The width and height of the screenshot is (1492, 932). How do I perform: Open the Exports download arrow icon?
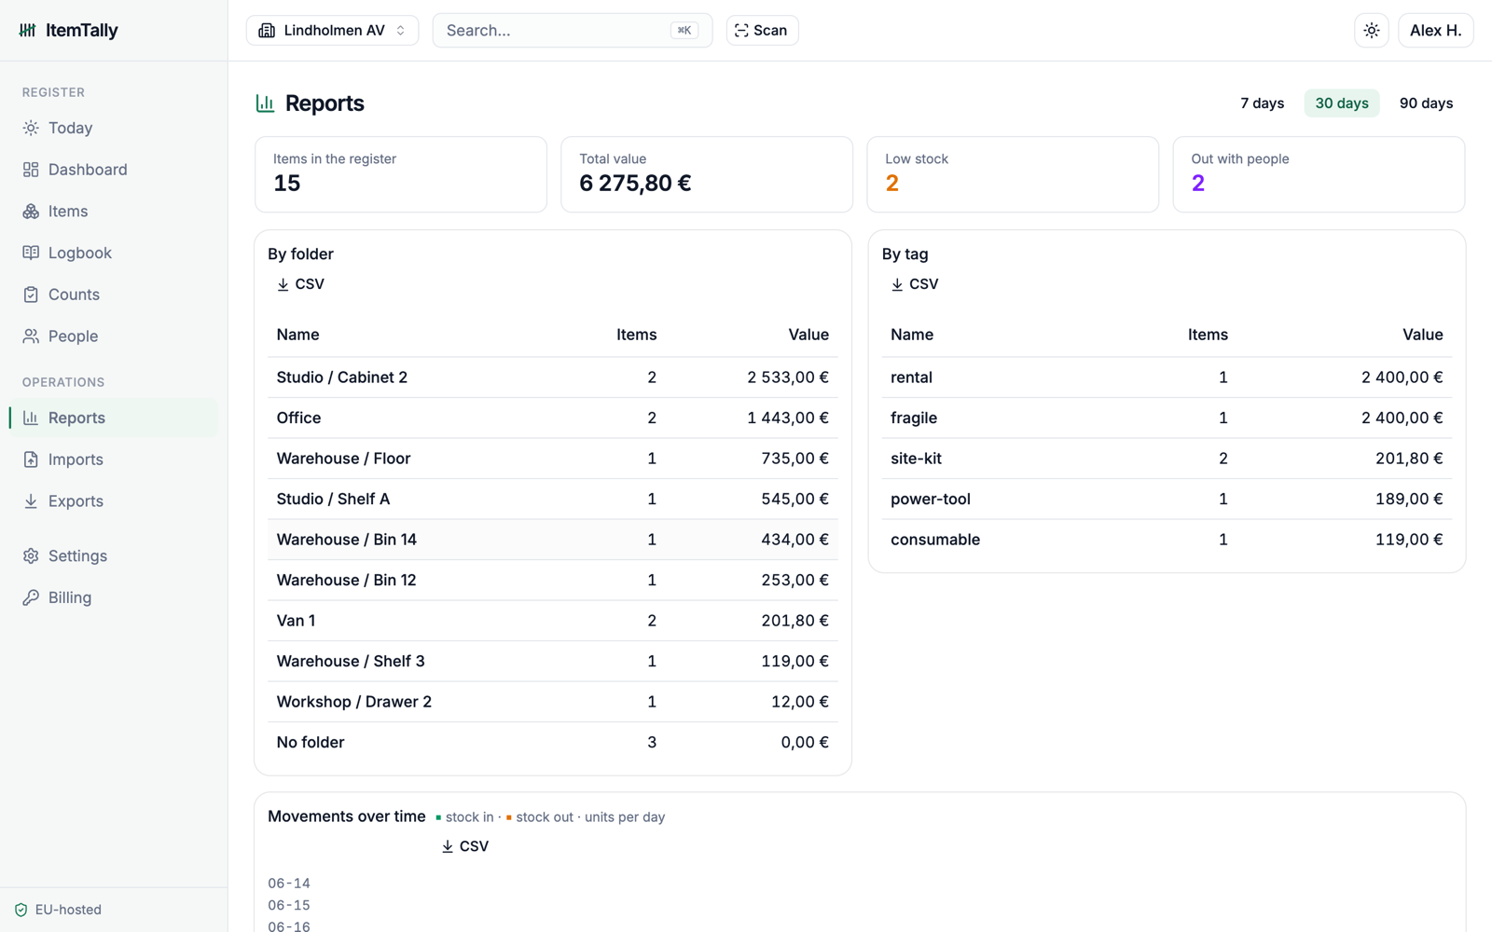[x=31, y=501]
